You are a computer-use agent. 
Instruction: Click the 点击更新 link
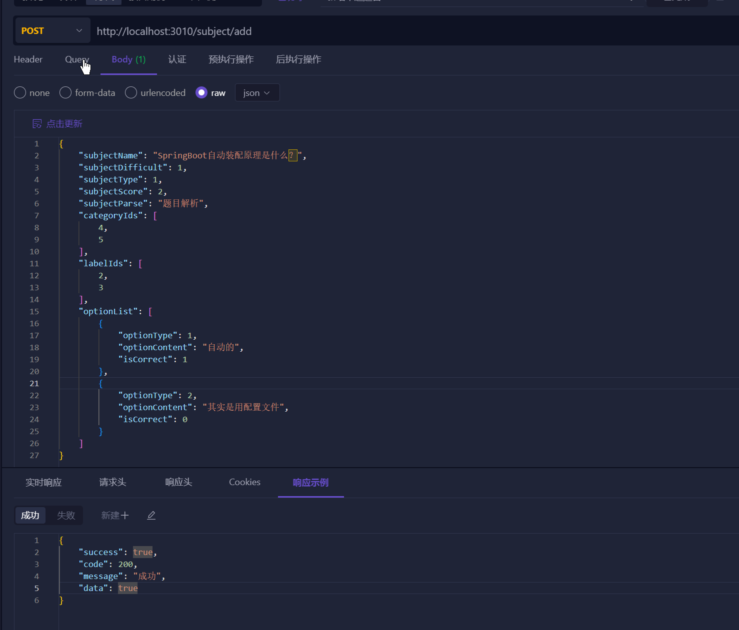(64, 123)
